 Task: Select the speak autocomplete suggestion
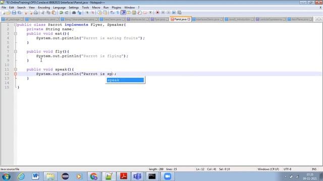click(x=125, y=80)
